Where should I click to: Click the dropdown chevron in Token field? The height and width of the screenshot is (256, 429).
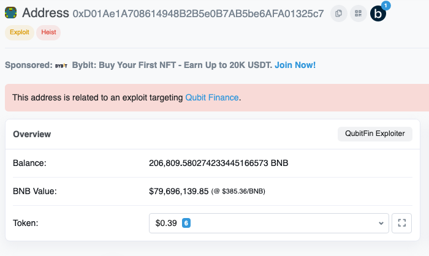381,223
